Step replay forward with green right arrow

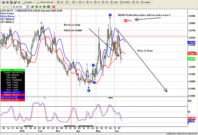(x=44, y=7)
